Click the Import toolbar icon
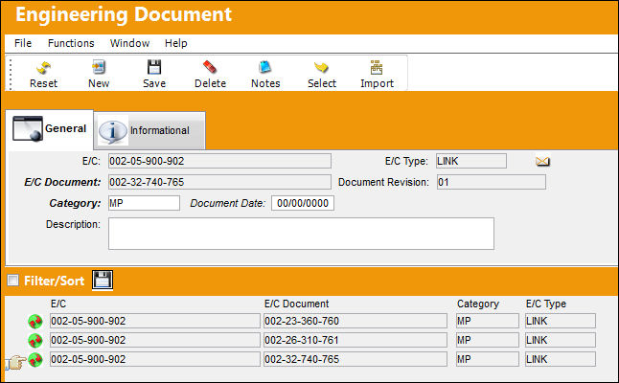 [x=377, y=67]
